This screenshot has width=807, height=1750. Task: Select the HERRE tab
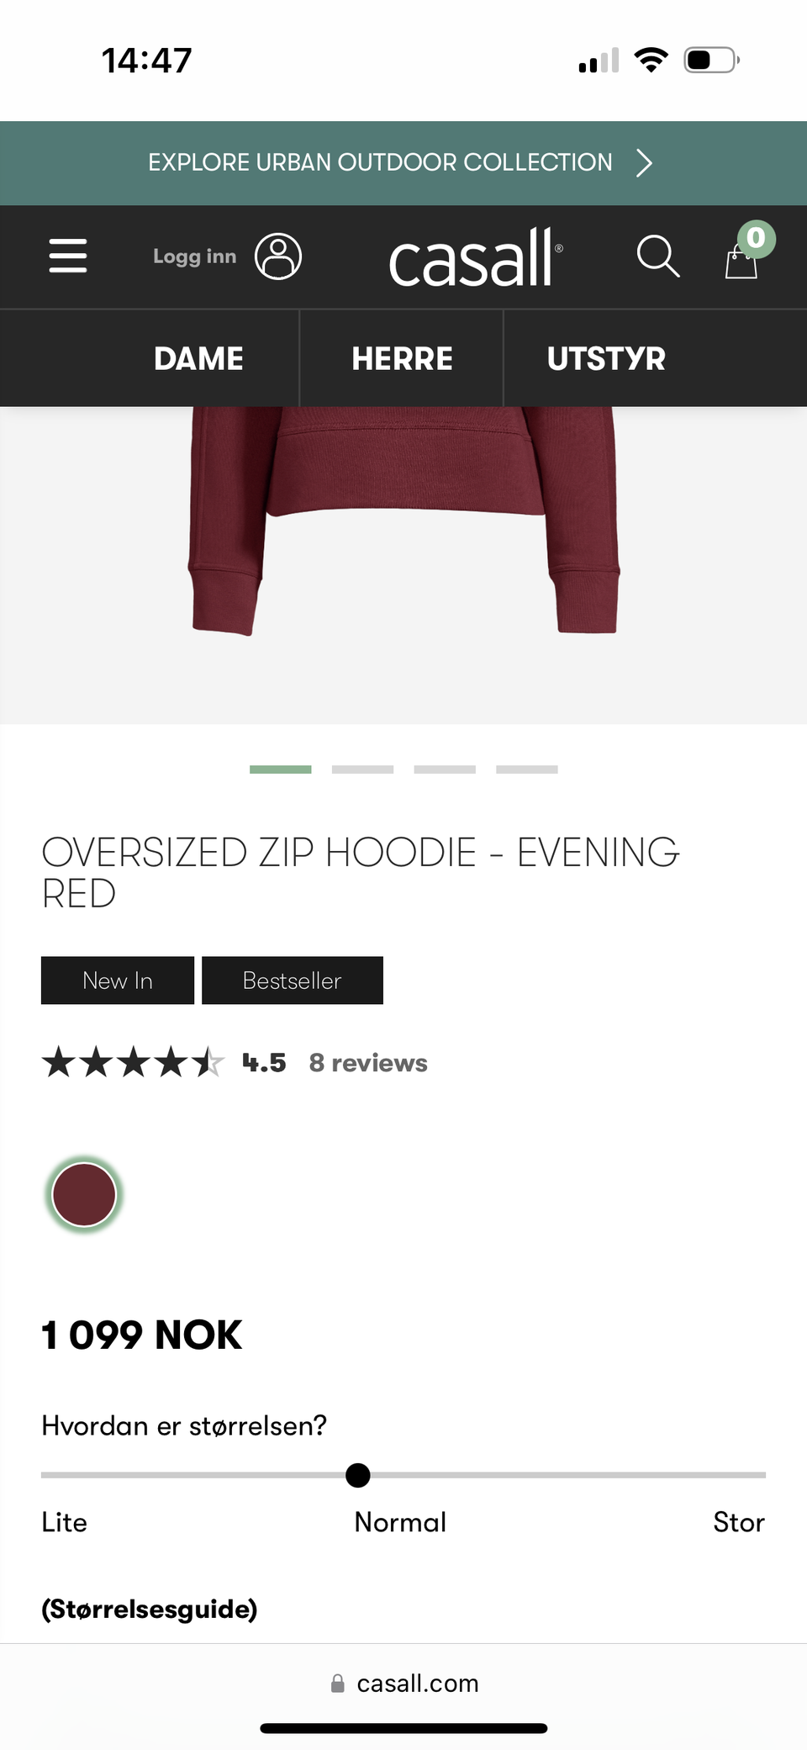click(x=402, y=359)
